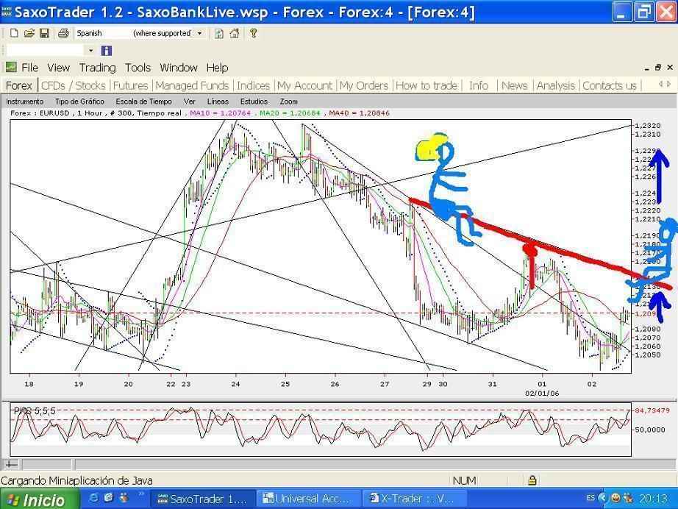Click Internet Explorer quick launch icon
The width and height of the screenshot is (678, 509).
[93, 498]
